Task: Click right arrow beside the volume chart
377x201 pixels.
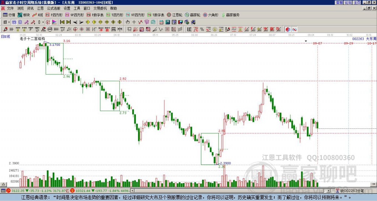Action: 373,184
